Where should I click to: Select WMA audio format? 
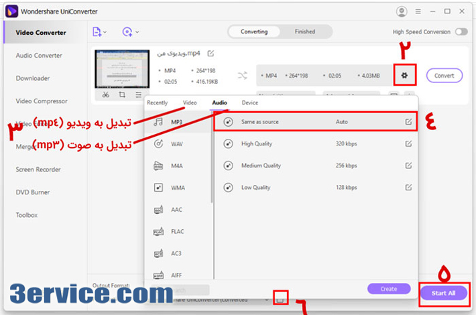[178, 188]
